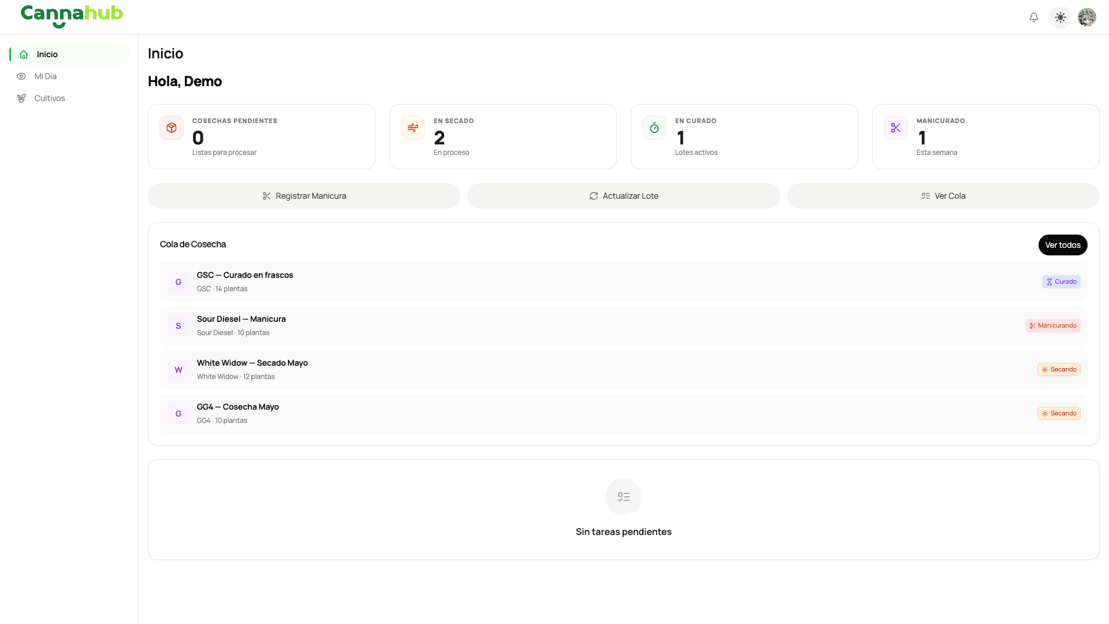Click GG4 · 10 plantas subtitle
The image size is (1109, 624).
tap(222, 421)
